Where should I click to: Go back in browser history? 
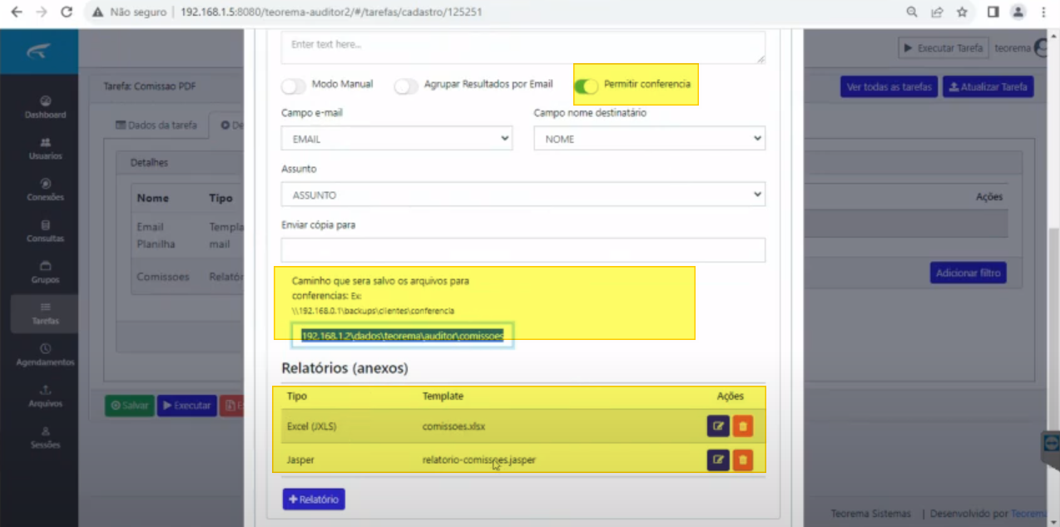pos(17,12)
